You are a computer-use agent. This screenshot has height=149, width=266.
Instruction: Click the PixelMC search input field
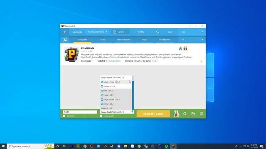(x=145, y=32)
